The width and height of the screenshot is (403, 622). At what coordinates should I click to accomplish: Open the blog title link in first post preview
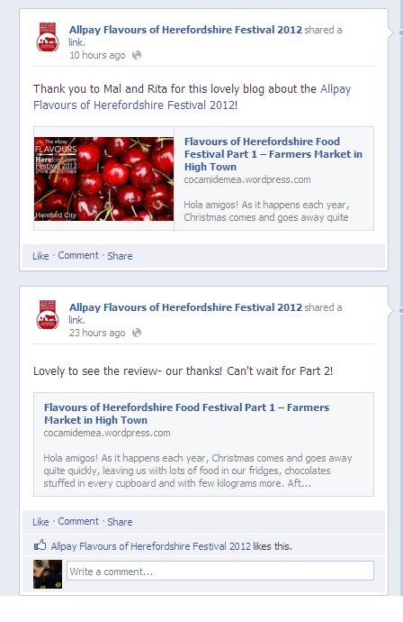[273, 154]
